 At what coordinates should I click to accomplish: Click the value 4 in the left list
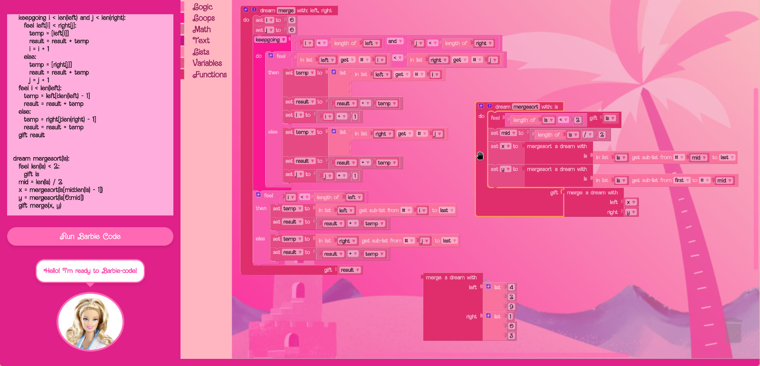[511, 287]
